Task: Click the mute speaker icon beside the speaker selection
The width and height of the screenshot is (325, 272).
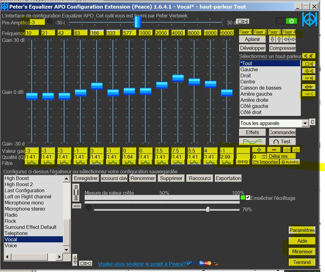Action: coord(309,56)
